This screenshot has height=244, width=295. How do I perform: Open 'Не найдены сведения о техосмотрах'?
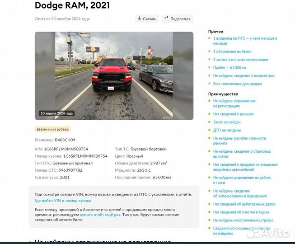coord(243,75)
